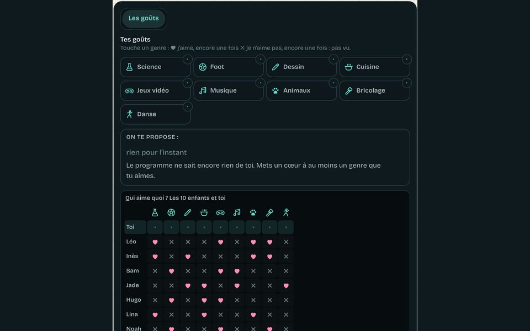Click the football icon in the table header
The width and height of the screenshot is (530, 331).
(x=171, y=212)
